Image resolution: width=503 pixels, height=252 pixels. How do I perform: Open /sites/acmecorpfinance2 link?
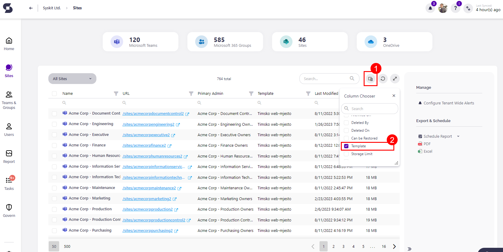click(144, 145)
